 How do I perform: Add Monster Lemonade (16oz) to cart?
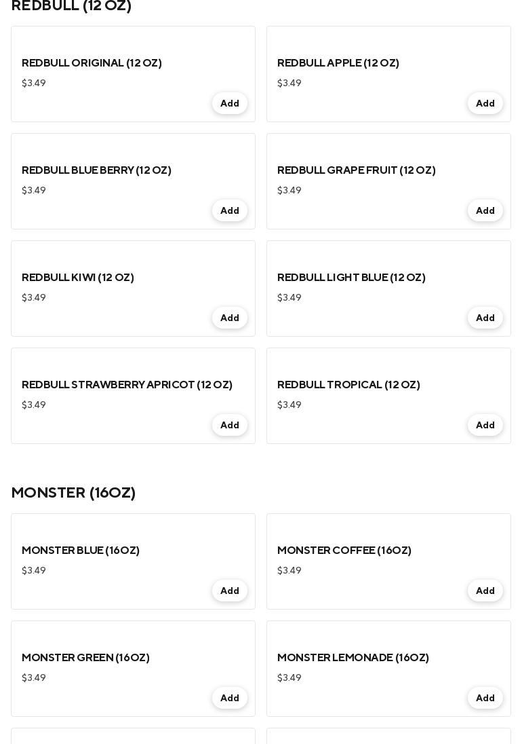485,698
